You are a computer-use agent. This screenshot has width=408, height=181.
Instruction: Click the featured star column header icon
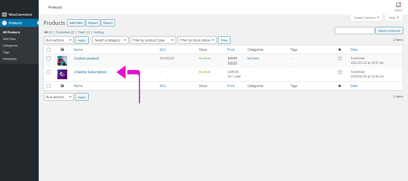click(340, 50)
